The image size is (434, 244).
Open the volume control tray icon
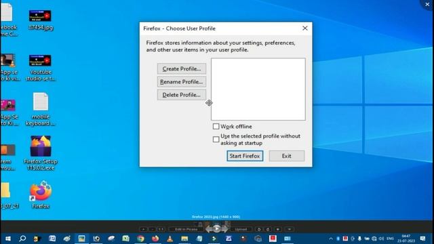(381, 239)
